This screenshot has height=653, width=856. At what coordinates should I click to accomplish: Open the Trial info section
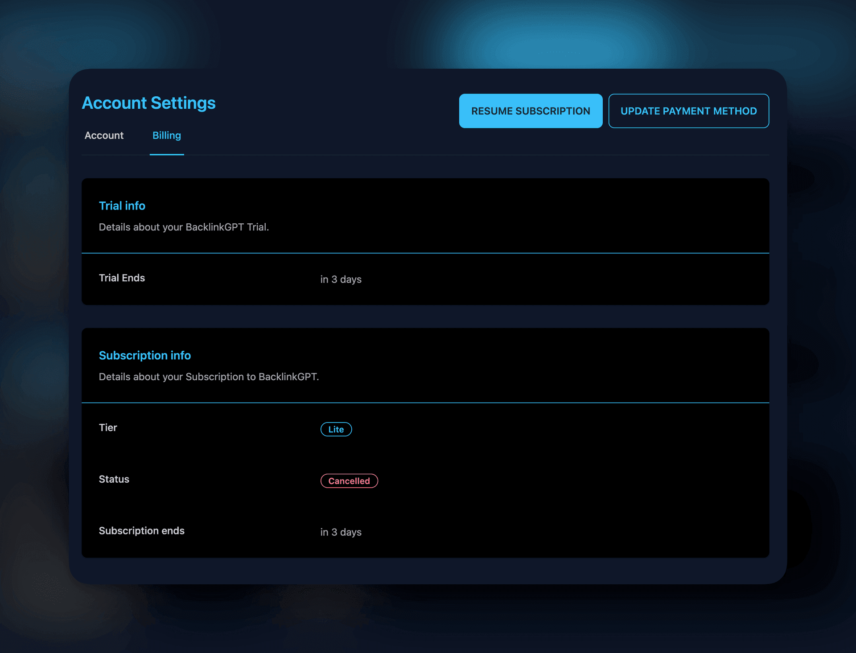tap(122, 205)
